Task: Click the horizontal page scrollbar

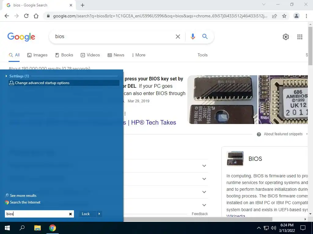Action: pos(198,219)
